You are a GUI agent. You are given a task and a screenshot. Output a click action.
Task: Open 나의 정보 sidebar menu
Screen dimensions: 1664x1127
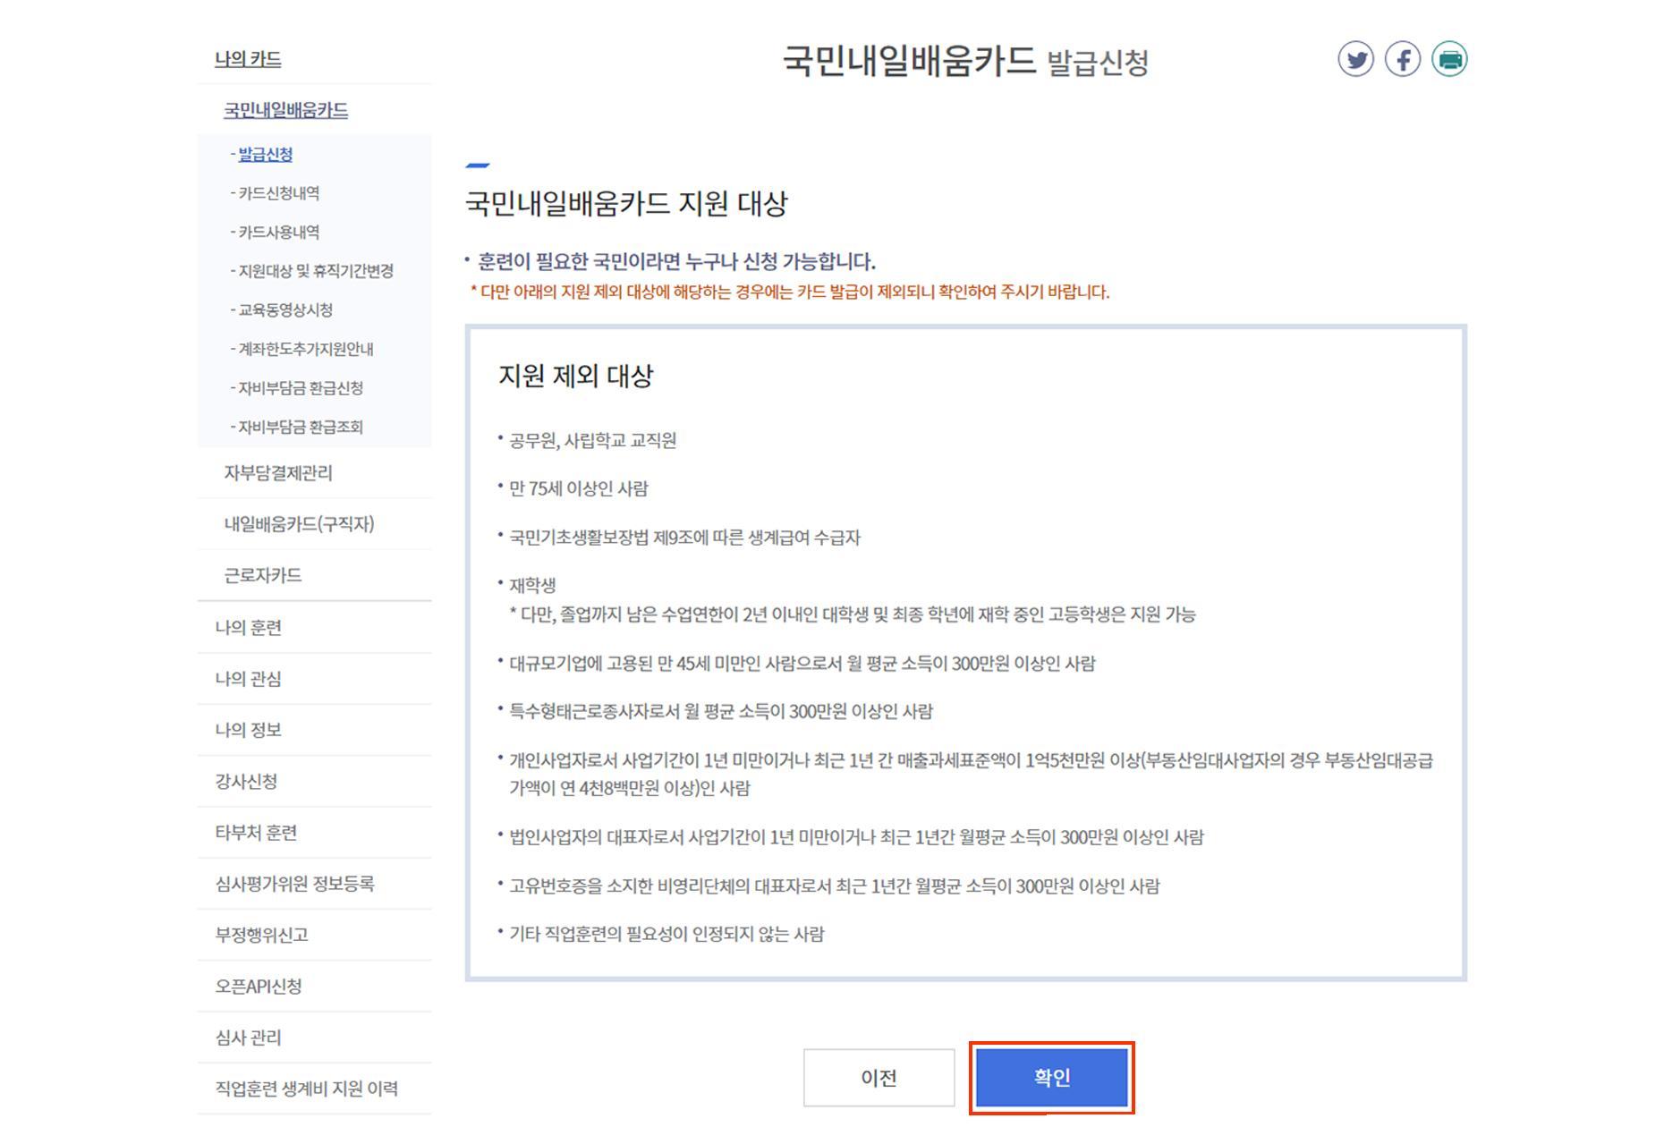coord(248,730)
